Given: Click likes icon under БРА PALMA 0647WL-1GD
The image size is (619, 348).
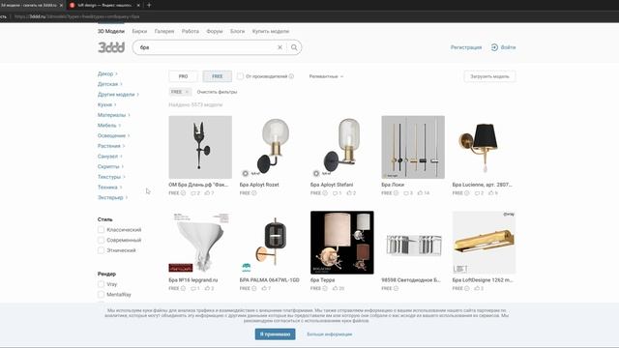Looking at the screenshot, I should click(264, 288).
